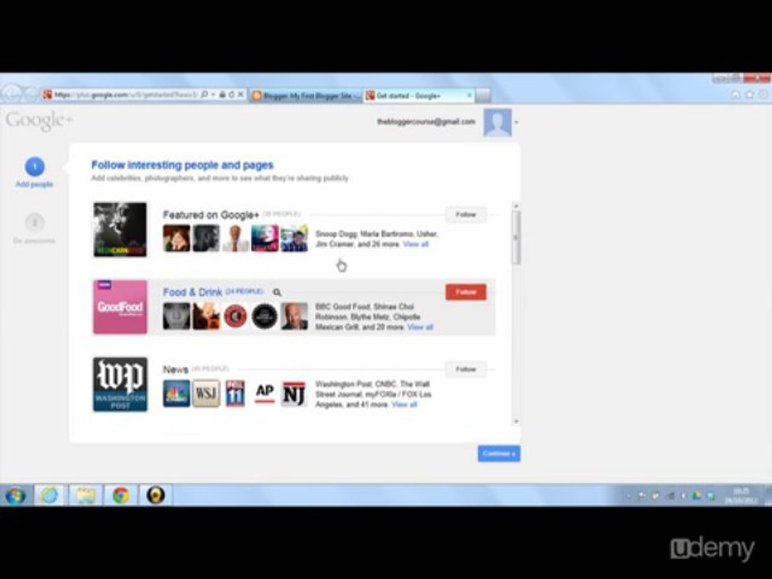This screenshot has width=772, height=579.
Task: Click the blue Continue button
Action: coord(499,454)
